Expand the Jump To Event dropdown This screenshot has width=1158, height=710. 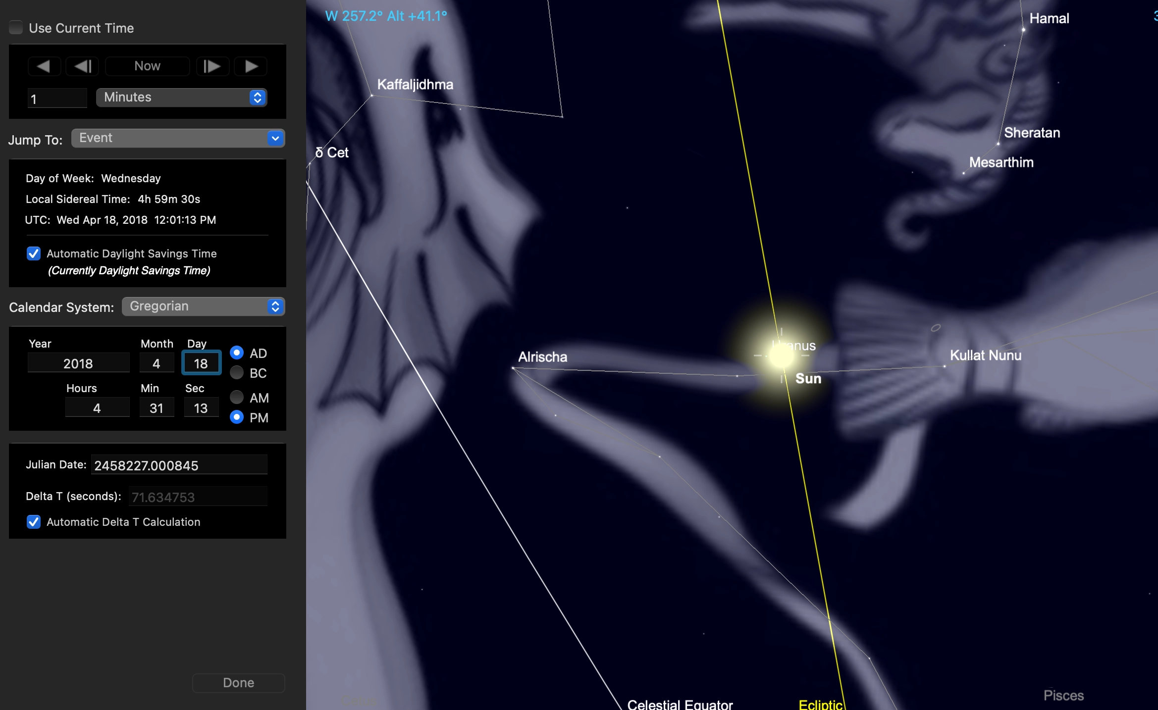click(178, 138)
